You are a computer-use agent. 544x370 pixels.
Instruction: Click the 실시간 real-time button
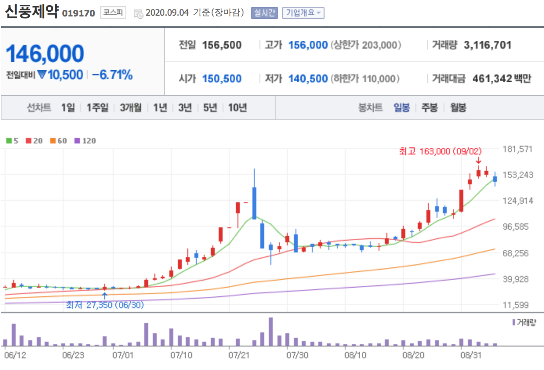pos(264,13)
